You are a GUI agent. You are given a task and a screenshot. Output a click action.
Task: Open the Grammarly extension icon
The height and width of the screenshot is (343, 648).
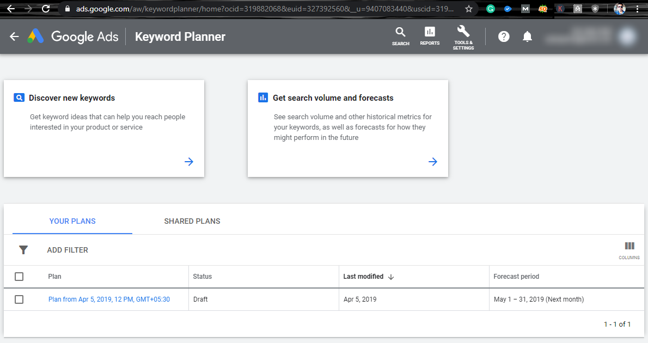(491, 9)
